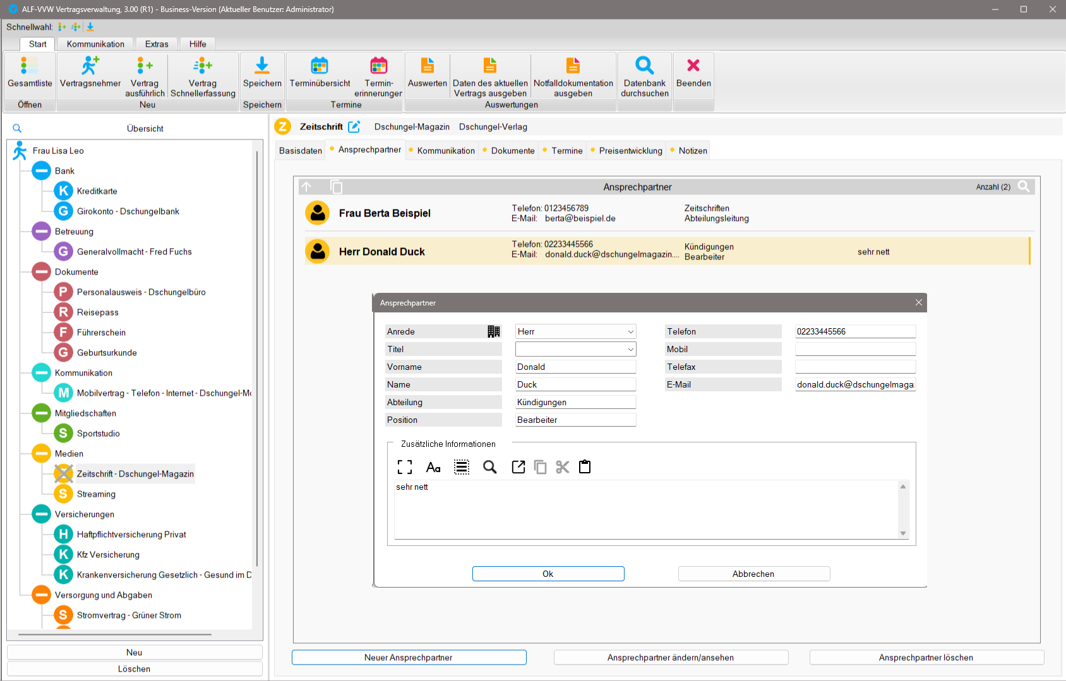1066x681 pixels.
Task: Click the edit icon next to Zeitschrift
Action: pyautogui.click(x=354, y=127)
